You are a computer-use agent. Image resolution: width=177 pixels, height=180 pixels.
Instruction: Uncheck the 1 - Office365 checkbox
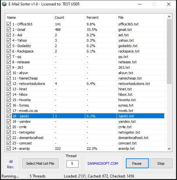[9, 24]
